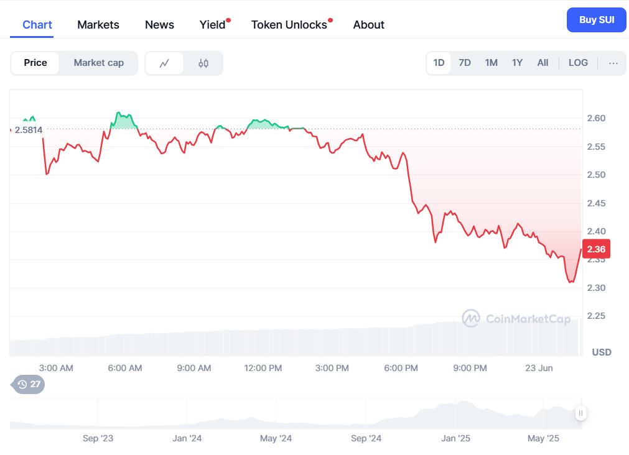Click the 2.60 price axis label
The image size is (629, 455).
pyautogui.click(x=596, y=118)
